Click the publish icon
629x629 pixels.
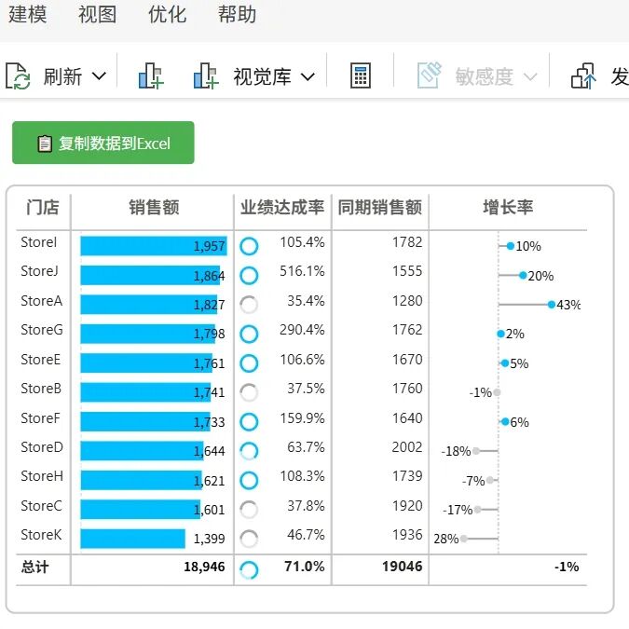[583, 75]
